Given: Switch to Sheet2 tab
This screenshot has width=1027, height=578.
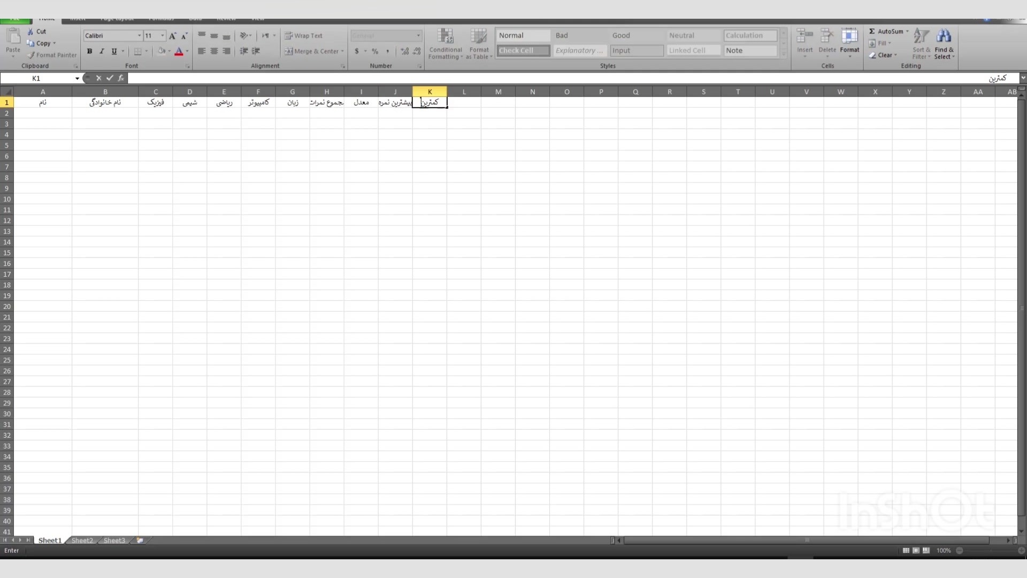Looking at the screenshot, I should click(x=82, y=541).
